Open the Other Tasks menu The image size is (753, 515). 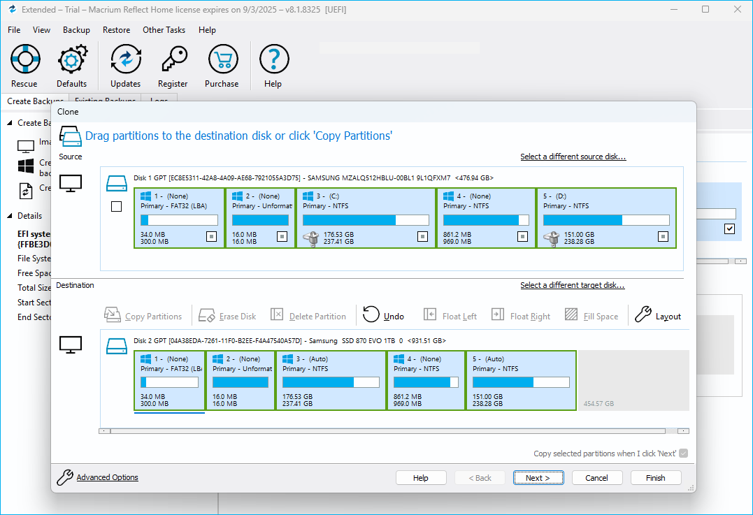[164, 30]
